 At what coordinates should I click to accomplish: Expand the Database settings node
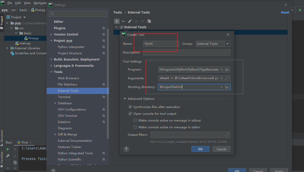(55, 103)
